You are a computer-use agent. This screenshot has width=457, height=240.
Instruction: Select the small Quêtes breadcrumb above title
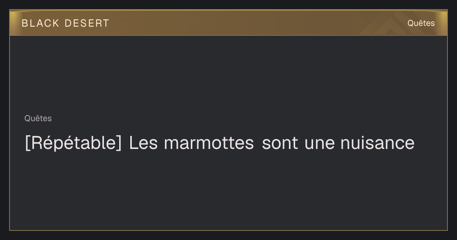click(x=38, y=118)
